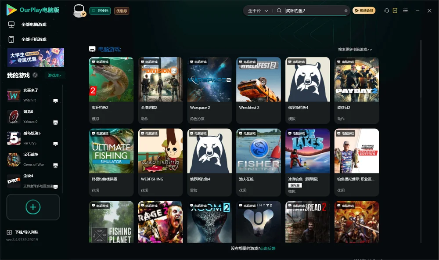Open the 奖杯钓鱼2 game card
439x260 pixels.
pos(111,90)
